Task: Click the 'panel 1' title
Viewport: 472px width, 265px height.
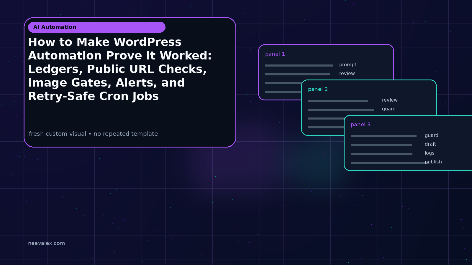Action: [x=275, y=54]
